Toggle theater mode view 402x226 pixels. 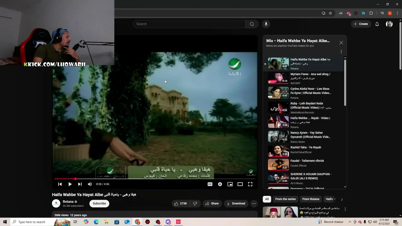240,184
